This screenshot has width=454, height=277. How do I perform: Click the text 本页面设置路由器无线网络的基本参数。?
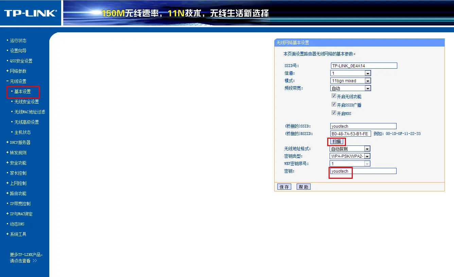pyautogui.click(x=319, y=54)
